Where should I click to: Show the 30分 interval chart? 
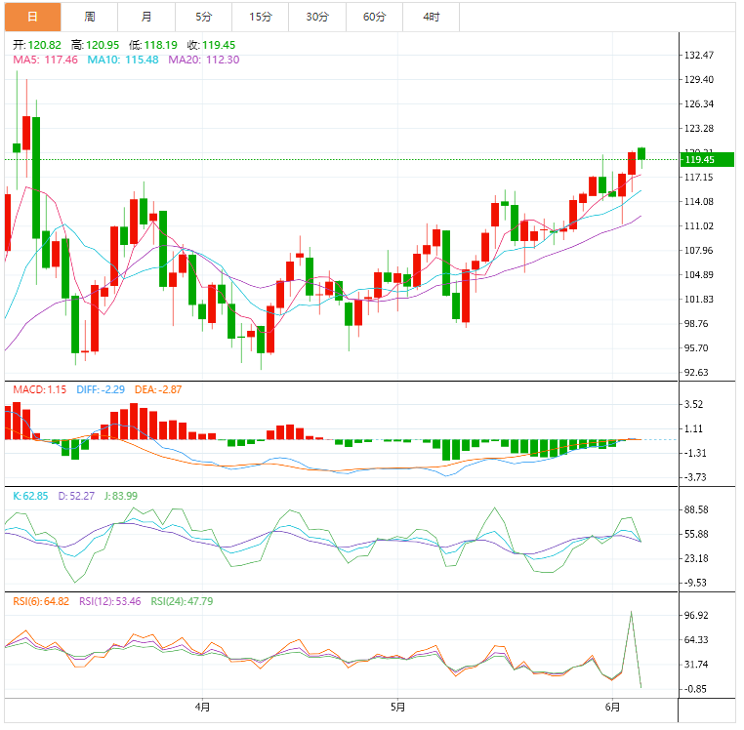tap(317, 17)
